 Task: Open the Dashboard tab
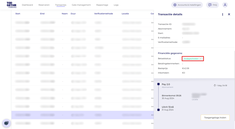[x=27, y=5]
